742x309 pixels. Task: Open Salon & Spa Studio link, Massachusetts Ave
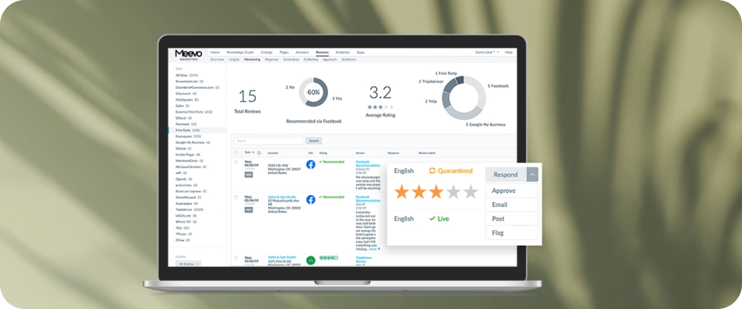point(282,197)
